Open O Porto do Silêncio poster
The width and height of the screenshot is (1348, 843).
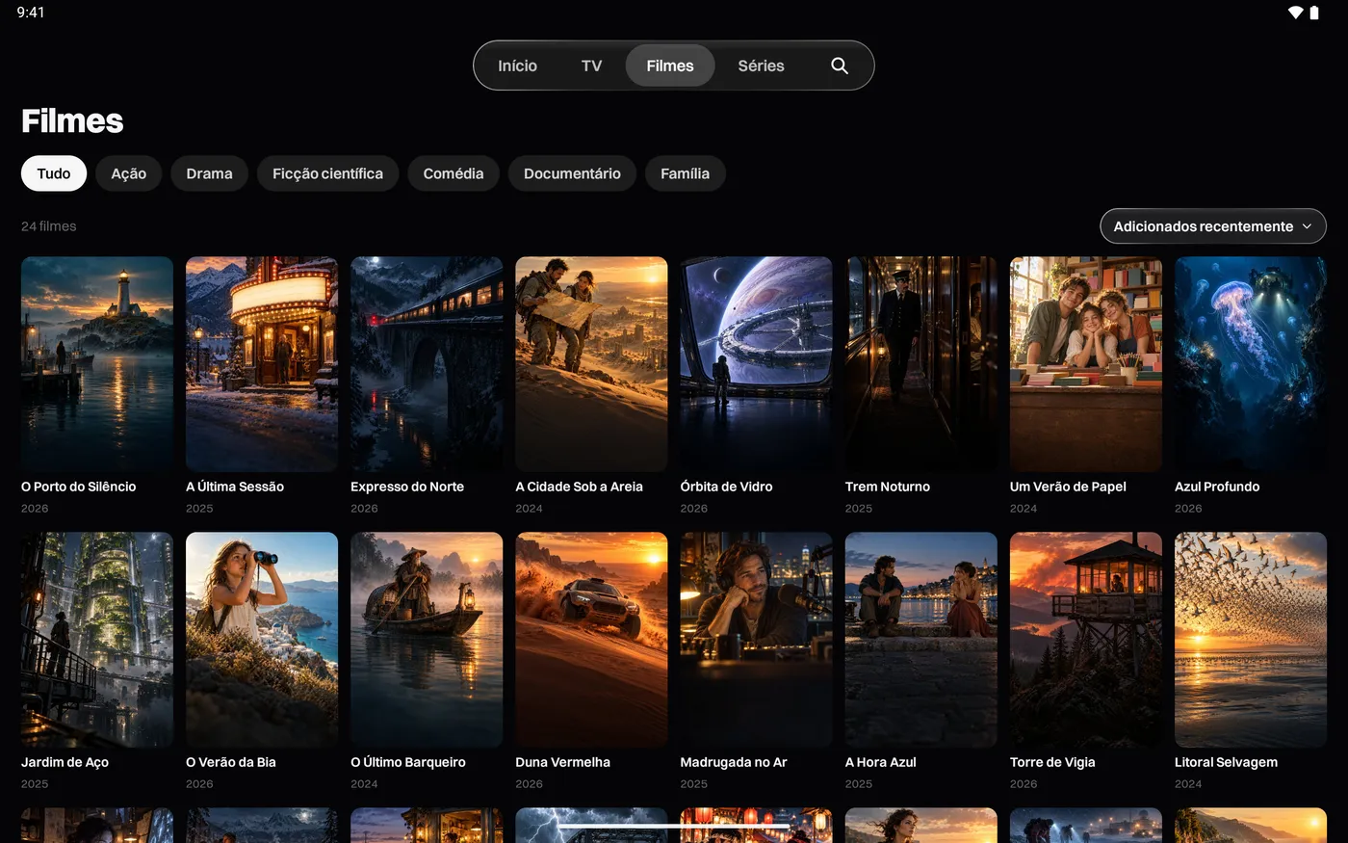point(97,364)
